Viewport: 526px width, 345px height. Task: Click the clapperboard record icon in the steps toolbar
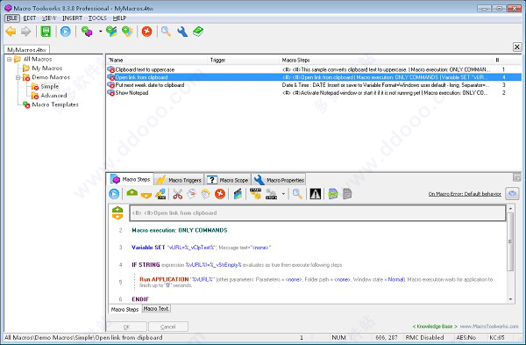(x=238, y=194)
